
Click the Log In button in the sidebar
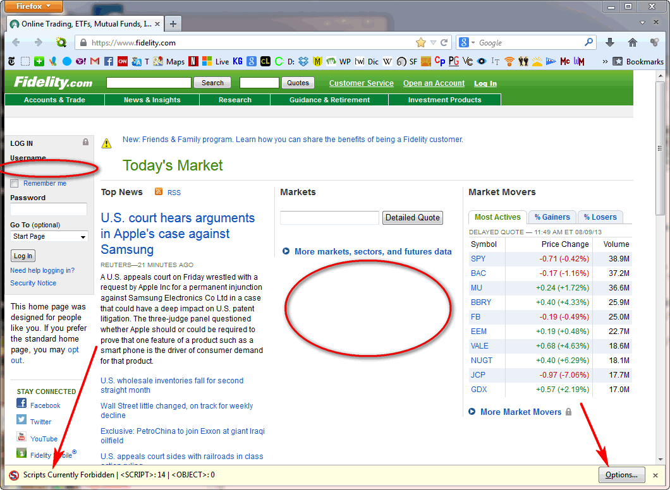click(x=23, y=256)
